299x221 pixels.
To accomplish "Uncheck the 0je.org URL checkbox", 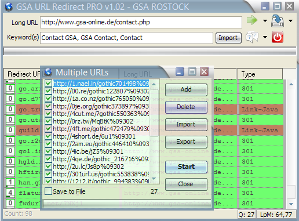I will click(x=48, y=106).
